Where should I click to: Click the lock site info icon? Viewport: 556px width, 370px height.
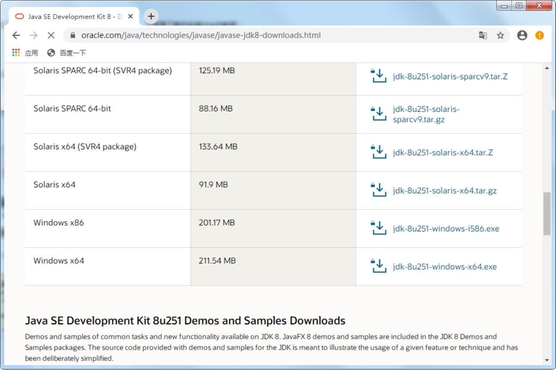[73, 35]
